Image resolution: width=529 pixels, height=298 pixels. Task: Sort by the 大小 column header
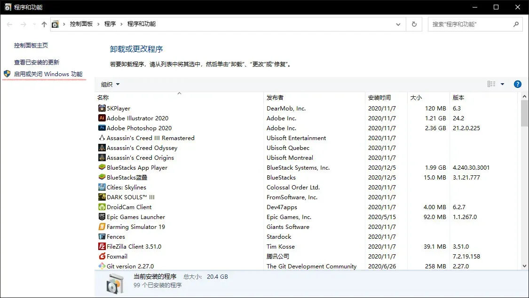pyautogui.click(x=428, y=97)
